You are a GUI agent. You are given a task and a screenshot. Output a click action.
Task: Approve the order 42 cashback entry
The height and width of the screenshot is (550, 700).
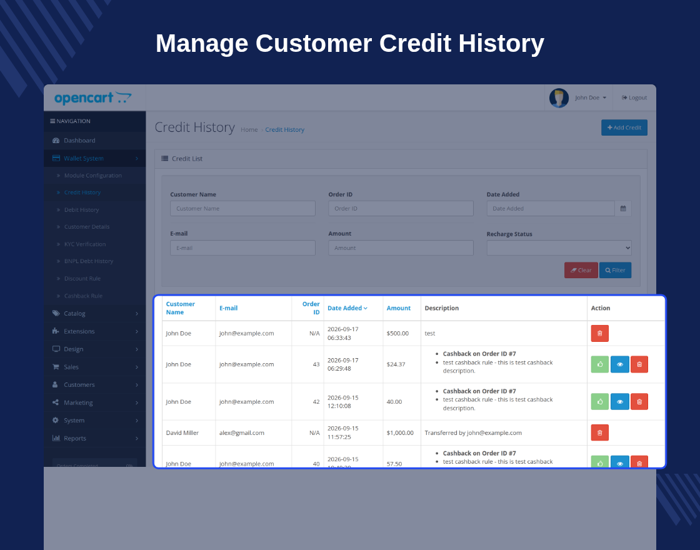click(599, 402)
